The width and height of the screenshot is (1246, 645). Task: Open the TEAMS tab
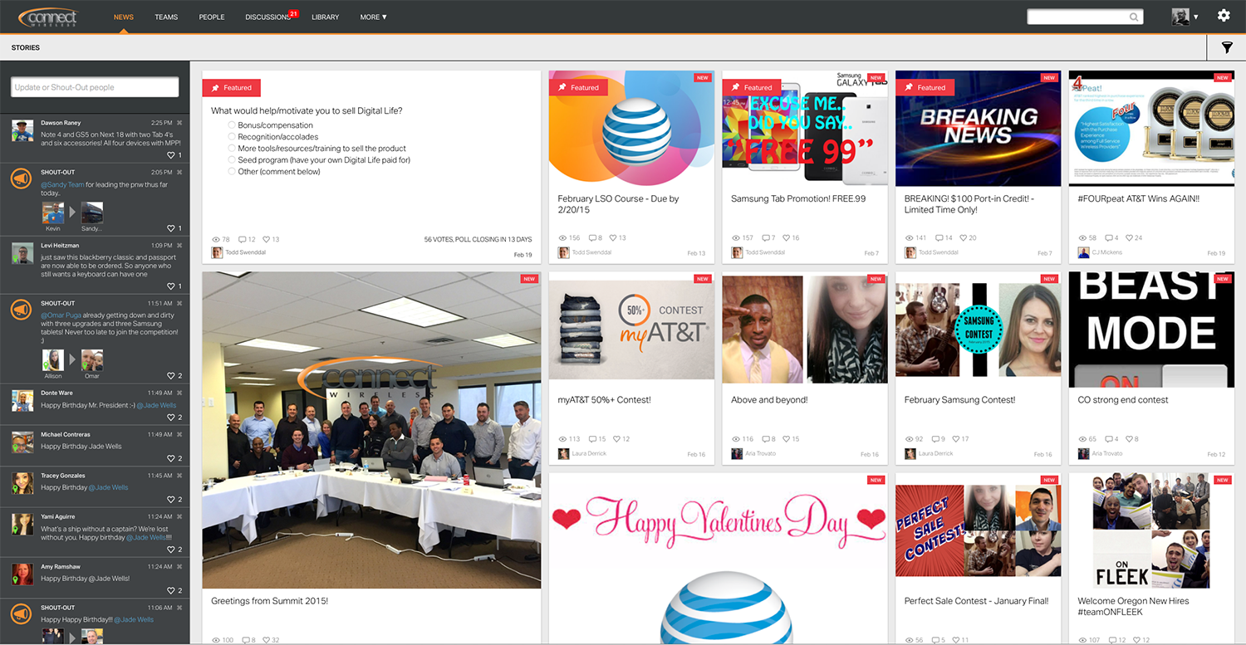click(x=166, y=17)
